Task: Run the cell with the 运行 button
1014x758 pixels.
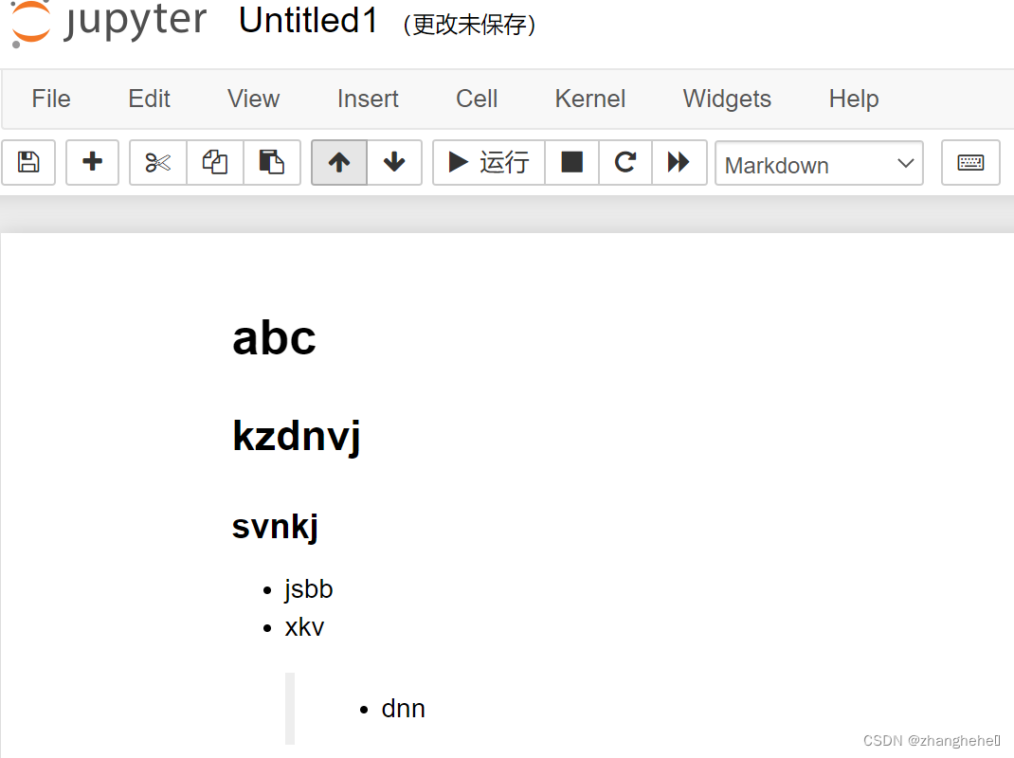Action: [x=488, y=162]
